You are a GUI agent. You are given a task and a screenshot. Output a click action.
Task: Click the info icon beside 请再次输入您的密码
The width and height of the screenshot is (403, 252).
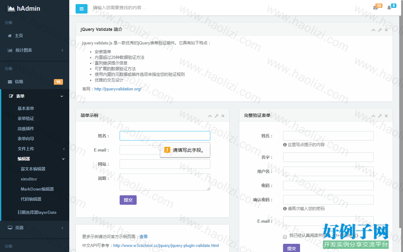click(285, 209)
